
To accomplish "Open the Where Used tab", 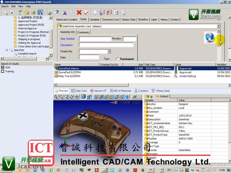I will [161, 91].
